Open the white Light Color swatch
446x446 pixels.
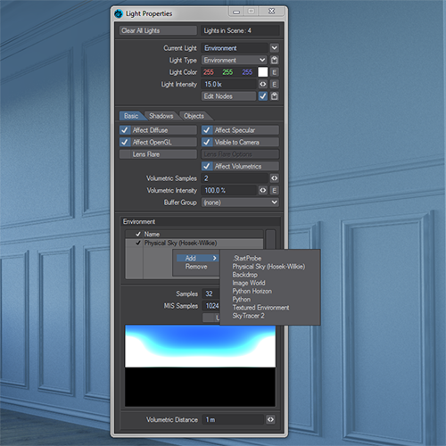click(x=262, y=72)
